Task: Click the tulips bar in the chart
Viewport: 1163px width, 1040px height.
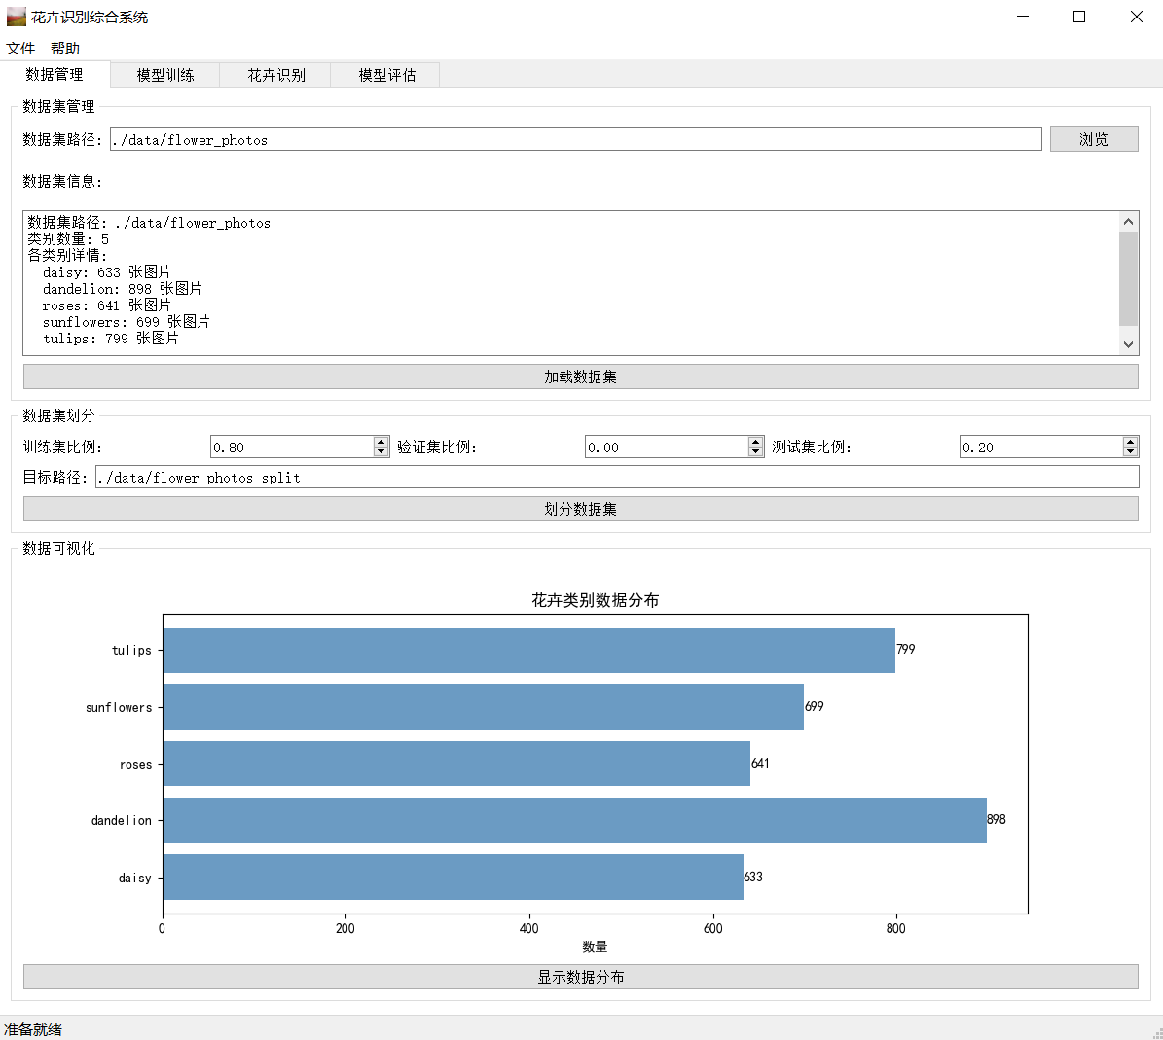Action: pyautogui.click(x=528, y=650)
